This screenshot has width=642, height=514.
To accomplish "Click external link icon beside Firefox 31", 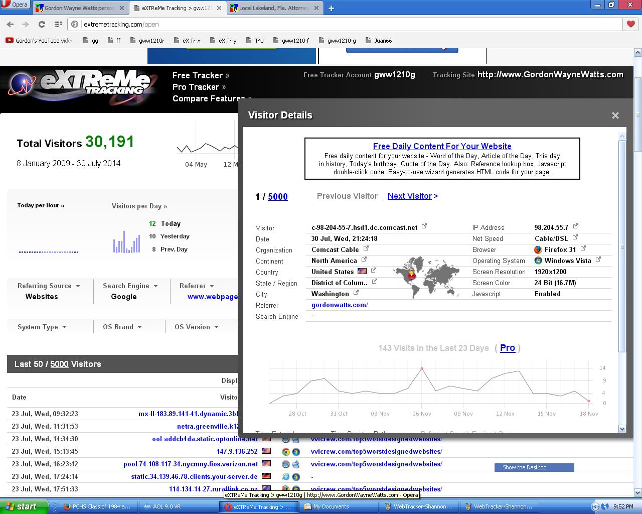I will 583,248.
